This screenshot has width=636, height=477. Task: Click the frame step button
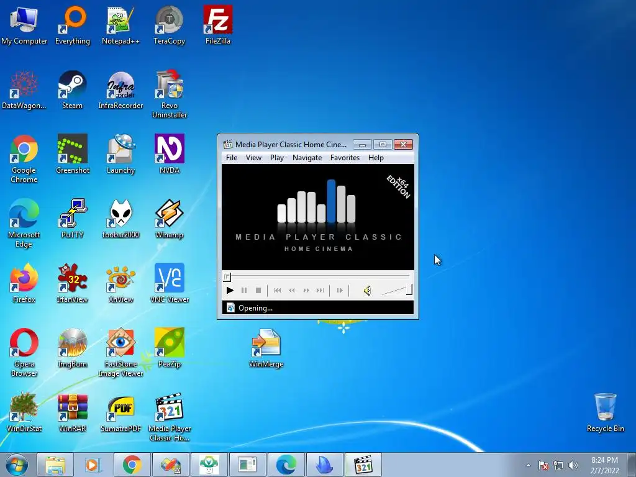click(340, 291)
